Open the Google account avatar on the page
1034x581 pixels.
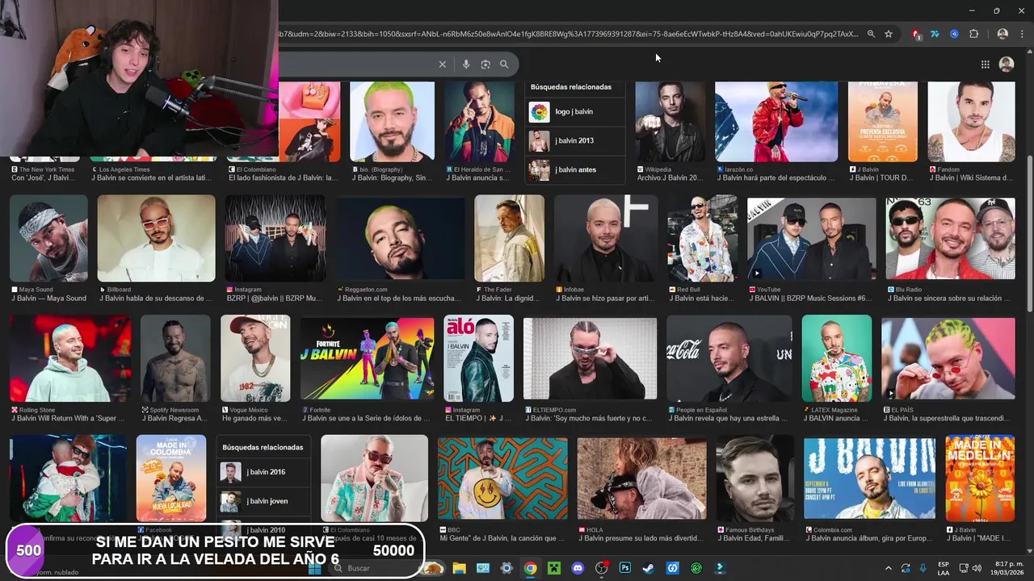[x=1007, y=64]
